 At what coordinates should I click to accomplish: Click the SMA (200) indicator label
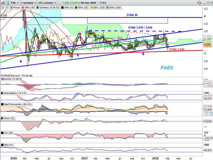tap(115, 8)
